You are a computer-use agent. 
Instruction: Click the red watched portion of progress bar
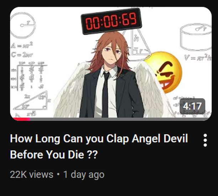21,119
